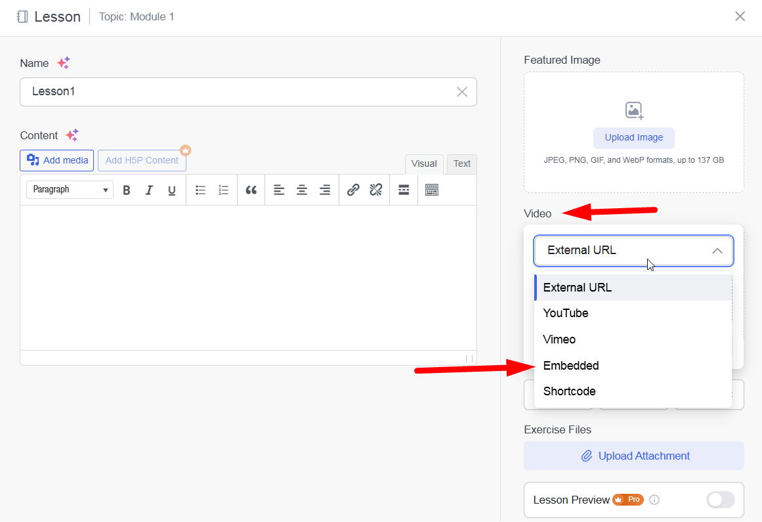Add a blockquote to content
This screenshot has width=762, height=522.
(x=251, y=190)
